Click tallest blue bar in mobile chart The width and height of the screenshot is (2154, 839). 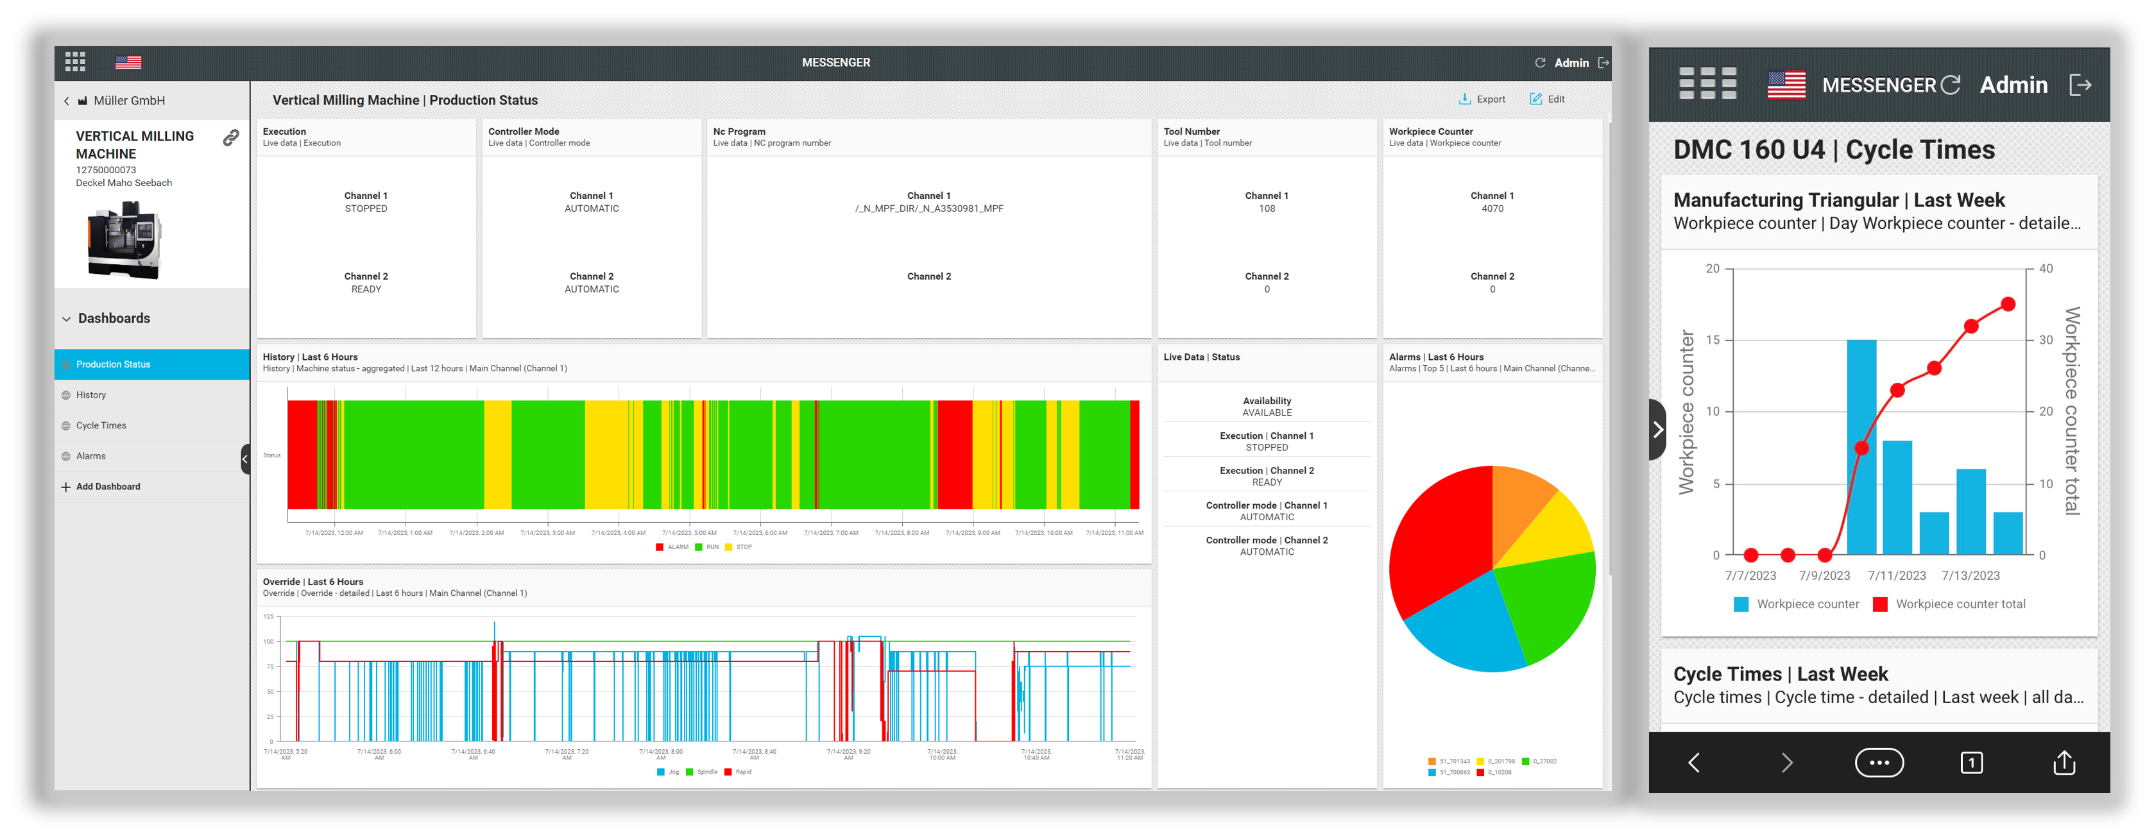1861,447
